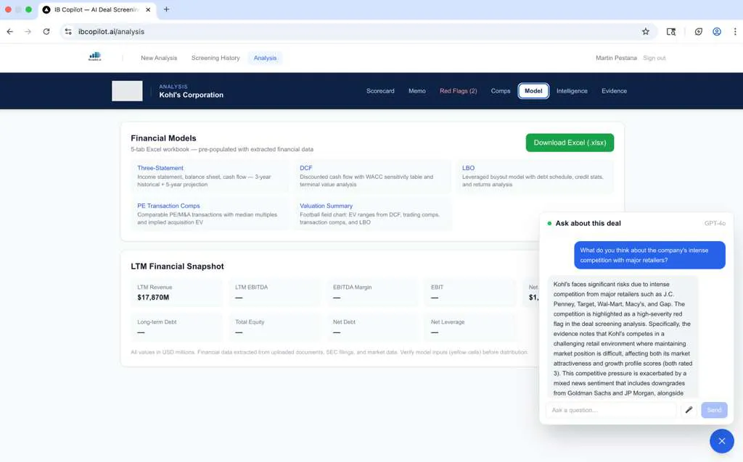
Task: Open site information icon in address bar
Action: tap(68, 32)
